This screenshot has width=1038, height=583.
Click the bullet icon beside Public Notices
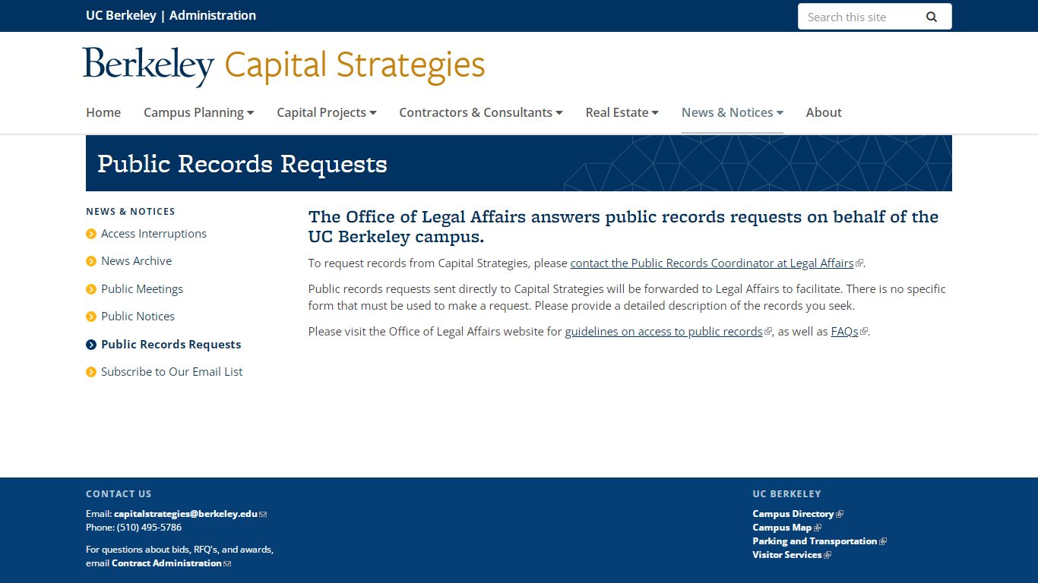point(91,317)
